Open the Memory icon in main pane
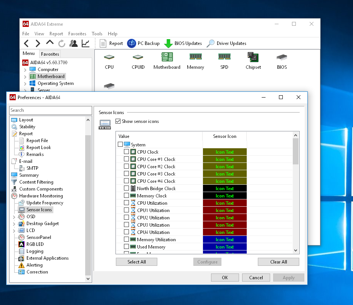 tap(195, 61)
